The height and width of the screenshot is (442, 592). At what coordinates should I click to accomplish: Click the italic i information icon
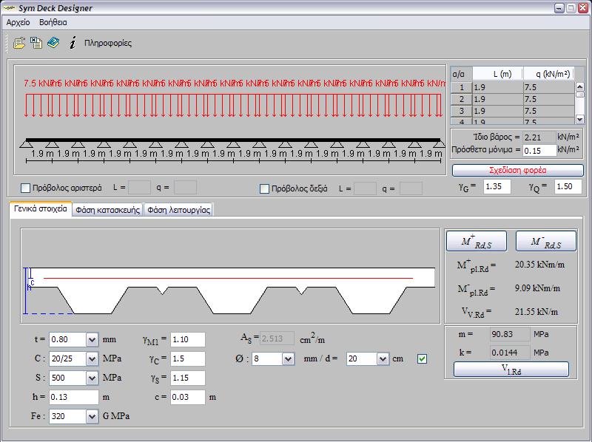tap(73, 43)
